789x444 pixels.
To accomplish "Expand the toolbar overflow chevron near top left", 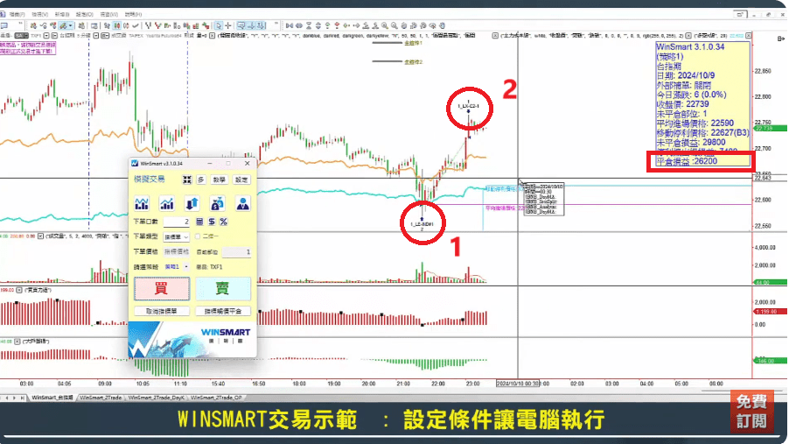I will pos(20,23).
